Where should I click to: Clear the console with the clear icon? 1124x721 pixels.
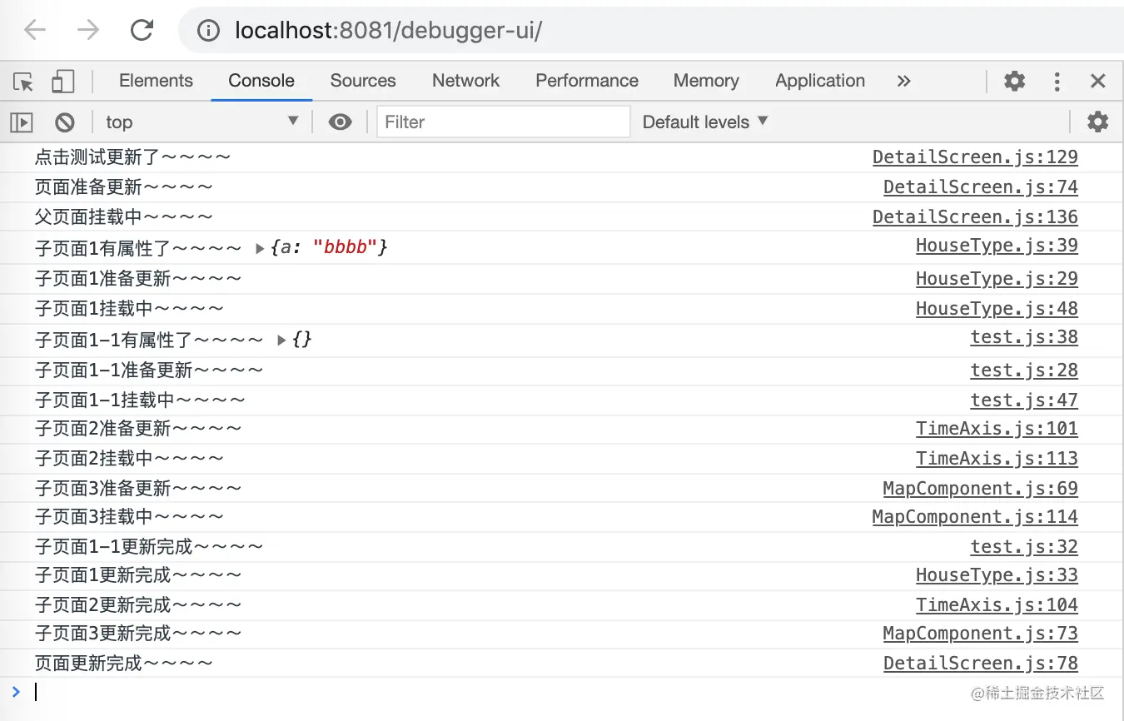[x=65, y=122]
